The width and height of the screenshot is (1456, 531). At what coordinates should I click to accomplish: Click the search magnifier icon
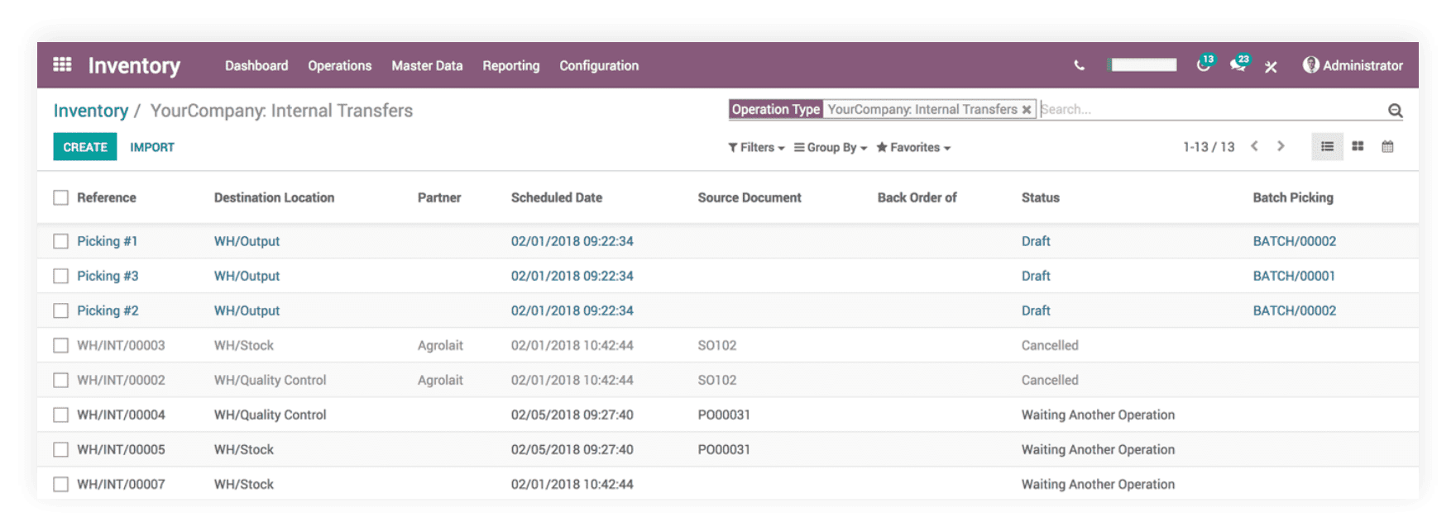point(1395,110)
